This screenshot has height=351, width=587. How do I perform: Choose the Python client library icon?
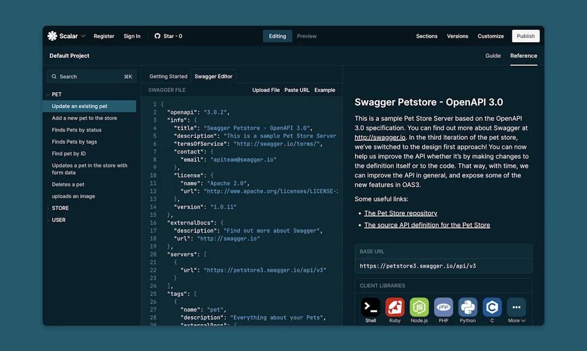coord(468,307)
